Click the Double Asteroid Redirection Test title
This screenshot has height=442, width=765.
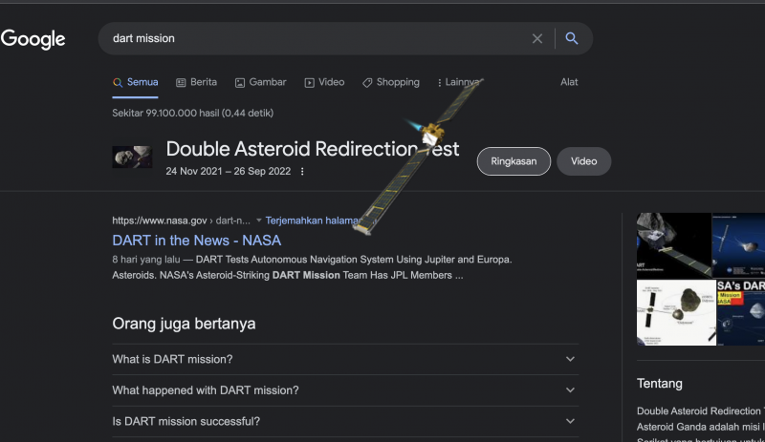pyautogui.click(x=313, y=149)
